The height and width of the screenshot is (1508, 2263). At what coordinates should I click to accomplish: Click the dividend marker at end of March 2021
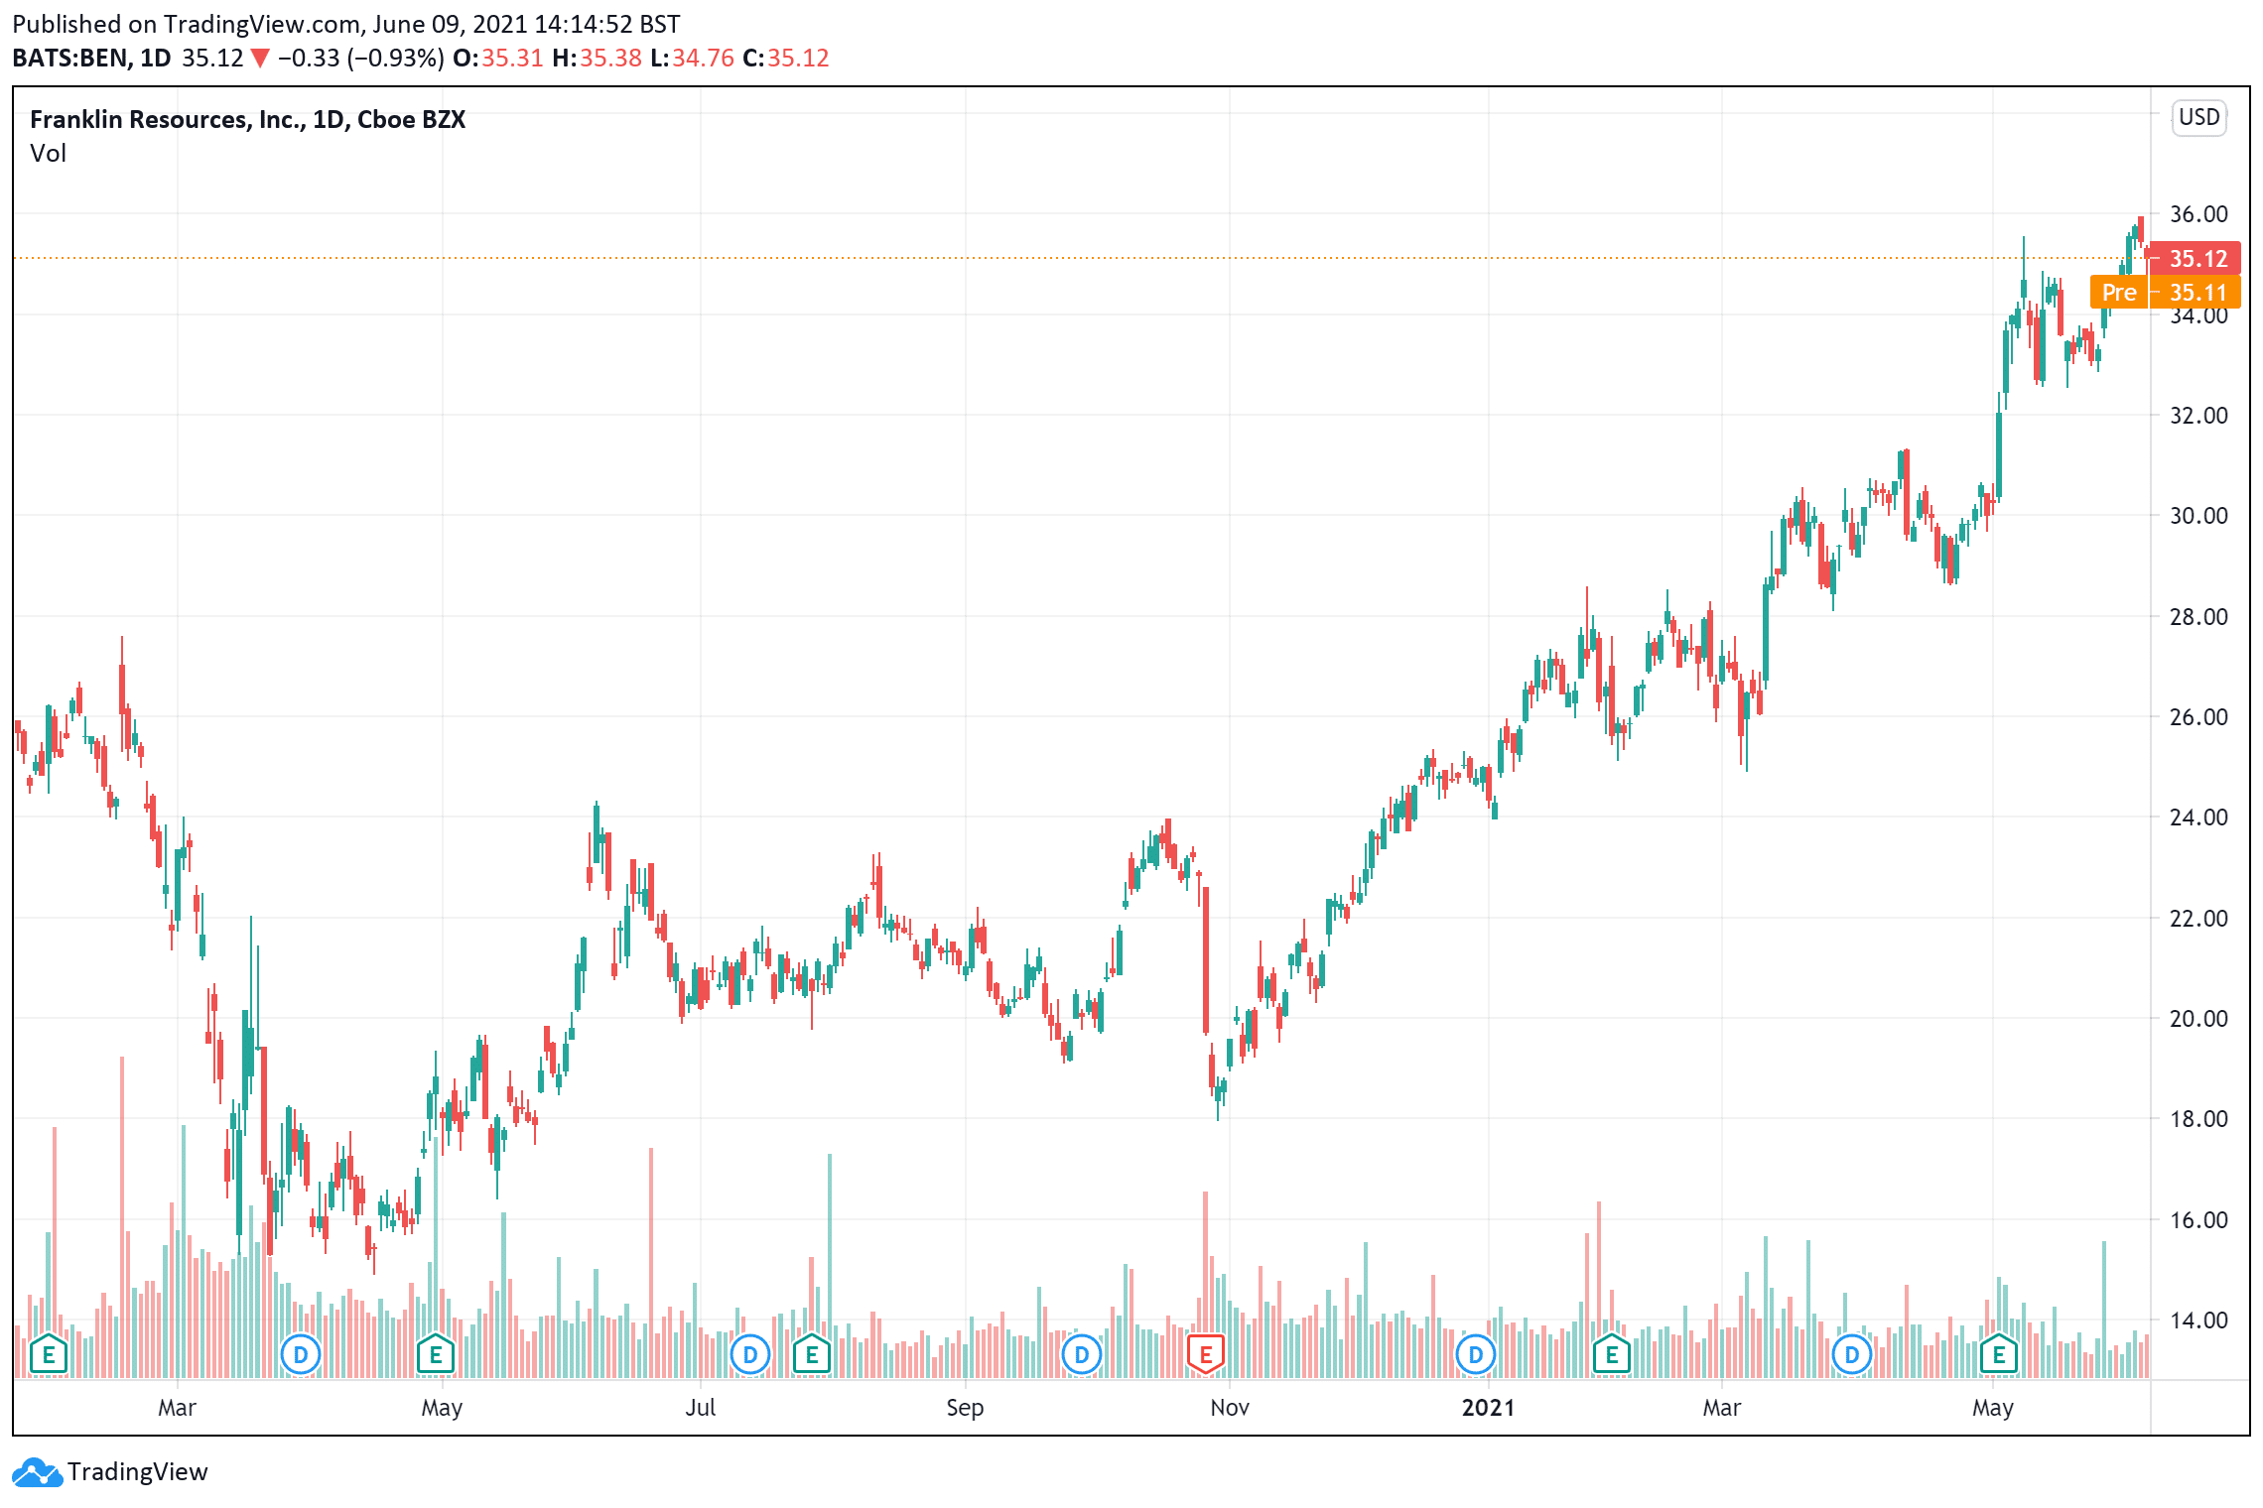(1852, 1354)
